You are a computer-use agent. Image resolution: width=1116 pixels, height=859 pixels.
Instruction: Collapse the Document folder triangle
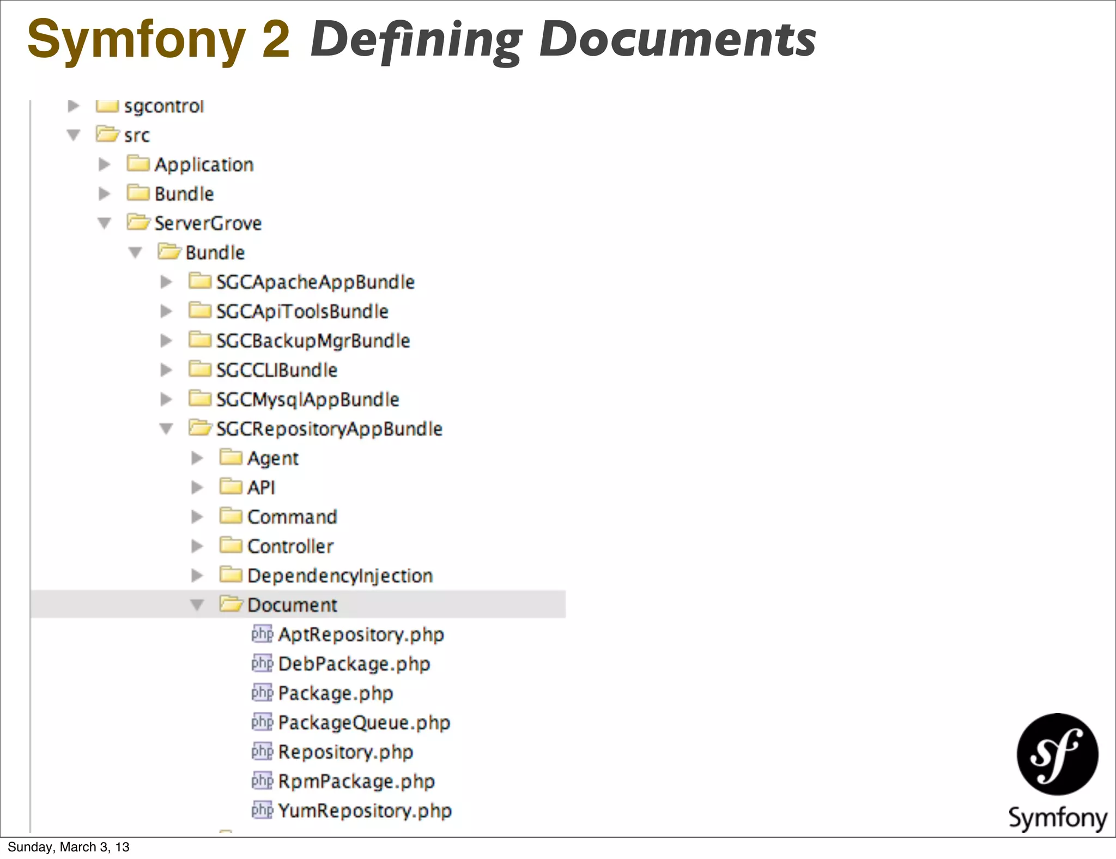(197, 605)
